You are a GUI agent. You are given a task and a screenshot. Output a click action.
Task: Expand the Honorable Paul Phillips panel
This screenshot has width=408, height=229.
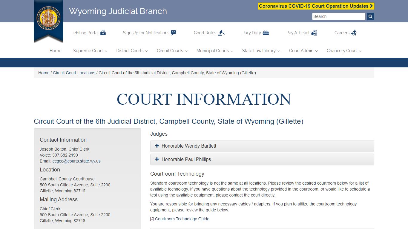click(x=262, y=160)
